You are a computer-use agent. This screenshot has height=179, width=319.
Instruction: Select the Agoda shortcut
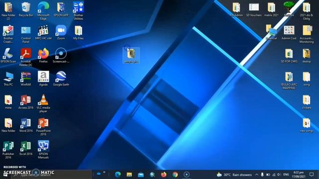click(43, 79)
